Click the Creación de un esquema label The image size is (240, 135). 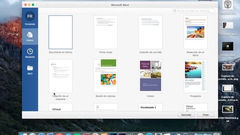tap(60, 97)
